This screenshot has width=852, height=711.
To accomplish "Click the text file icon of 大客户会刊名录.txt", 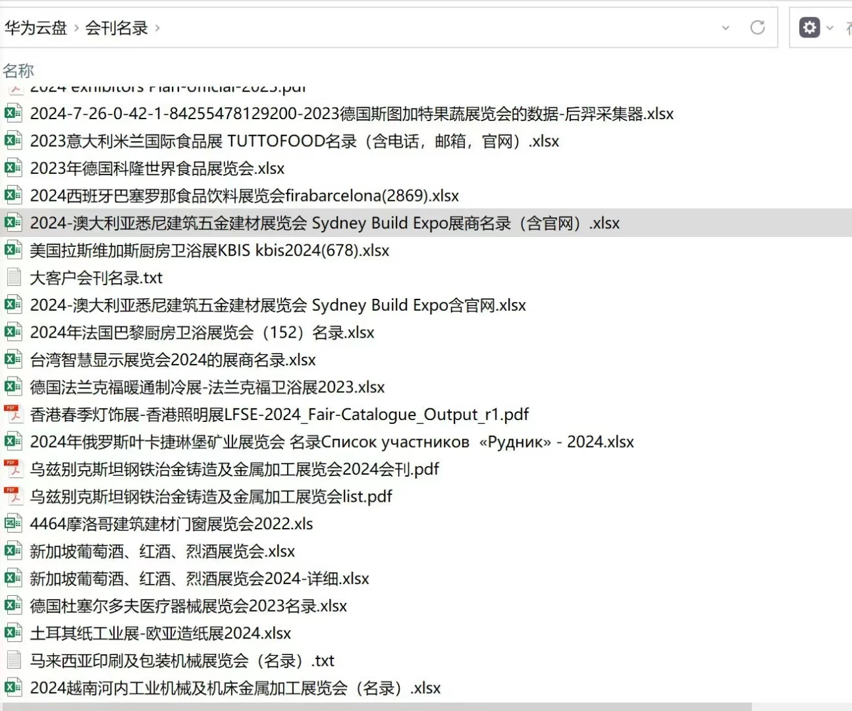I will (x=13, y=277).
